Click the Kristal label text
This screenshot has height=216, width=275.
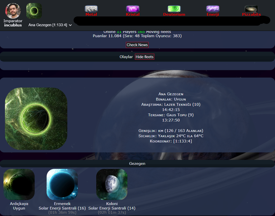pos(132,14)
